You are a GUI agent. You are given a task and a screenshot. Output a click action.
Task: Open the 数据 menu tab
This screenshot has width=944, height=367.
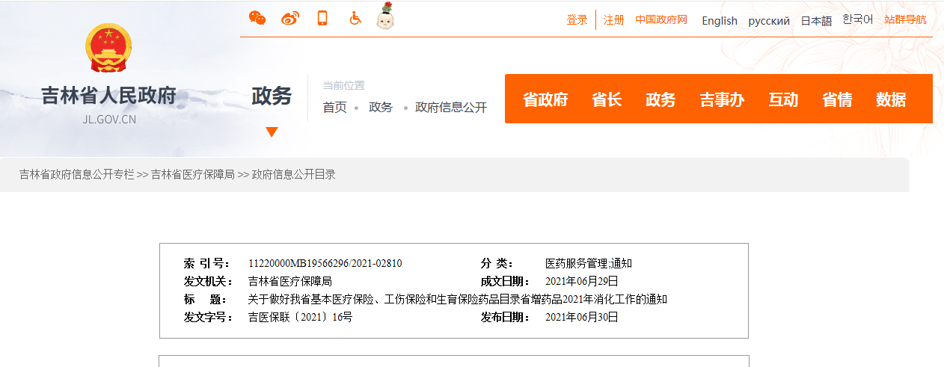coord(891,99)
